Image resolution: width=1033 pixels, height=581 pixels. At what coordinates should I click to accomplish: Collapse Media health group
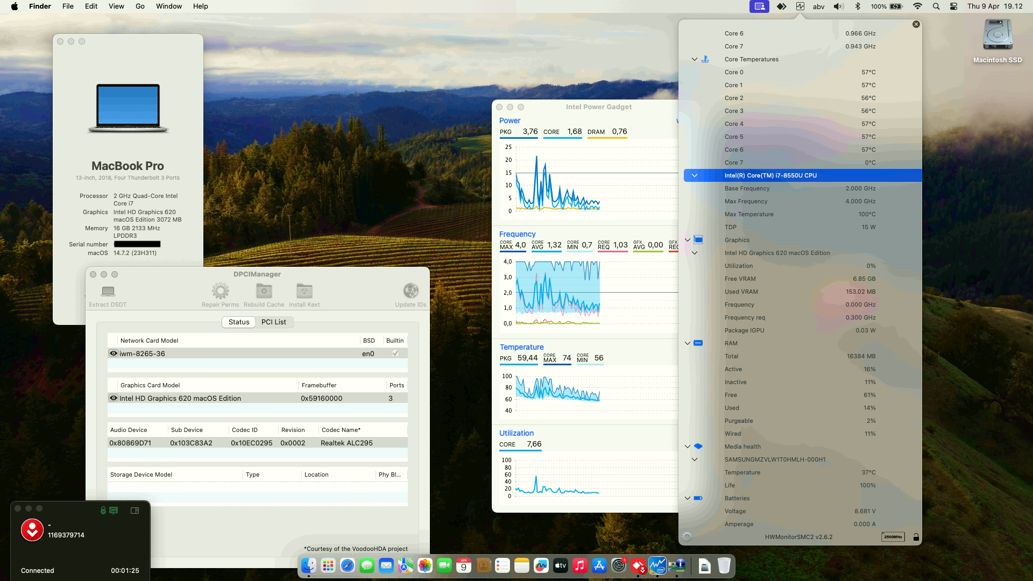click(x=688, y=447)
